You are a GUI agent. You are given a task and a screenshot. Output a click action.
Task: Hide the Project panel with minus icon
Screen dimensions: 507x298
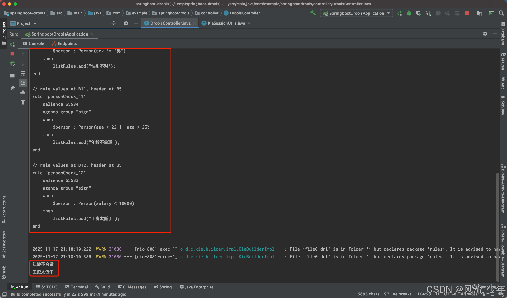pos(136,23)
